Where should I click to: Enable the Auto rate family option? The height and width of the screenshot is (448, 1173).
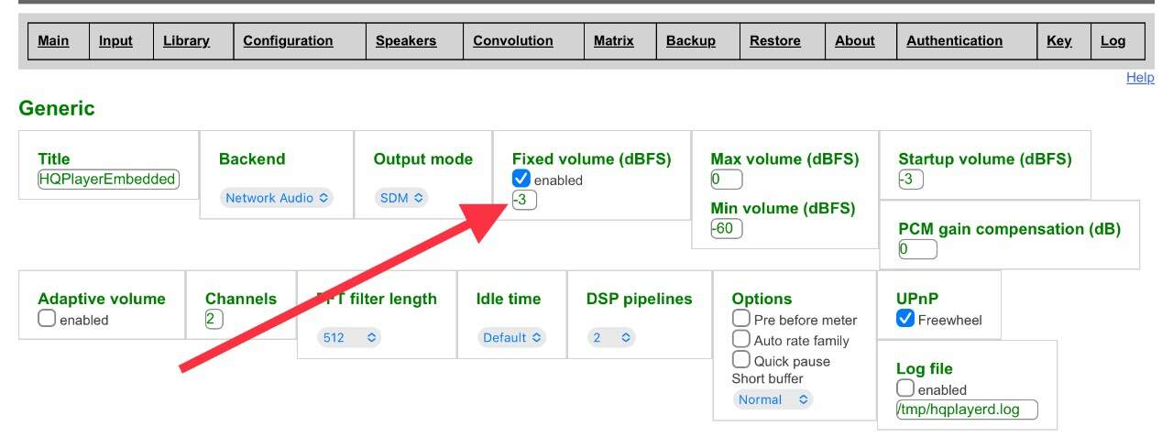(741, 339)
